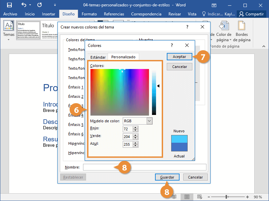Decrease the Rojo value with down arrow
Image resolution: width=269 pixels, height=201 pixels.
[136, 130]
